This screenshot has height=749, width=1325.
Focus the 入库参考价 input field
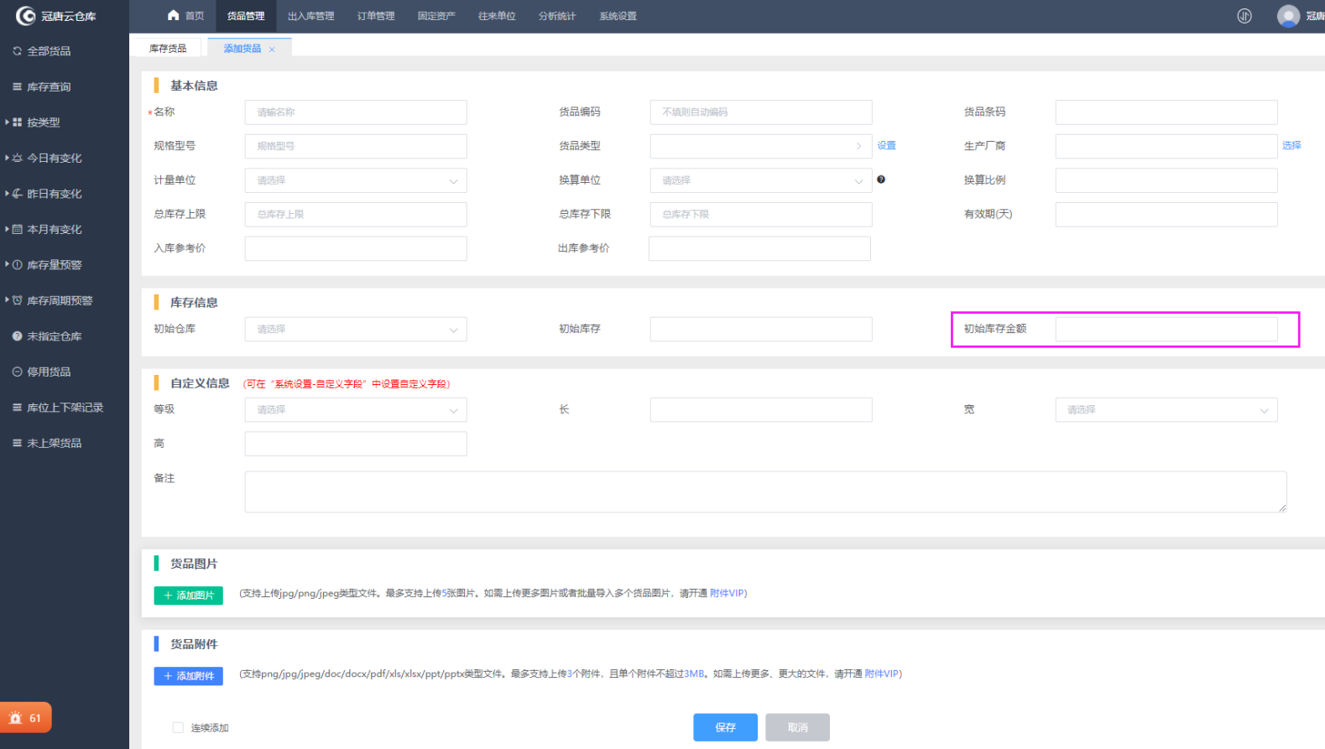pos(356,248)
